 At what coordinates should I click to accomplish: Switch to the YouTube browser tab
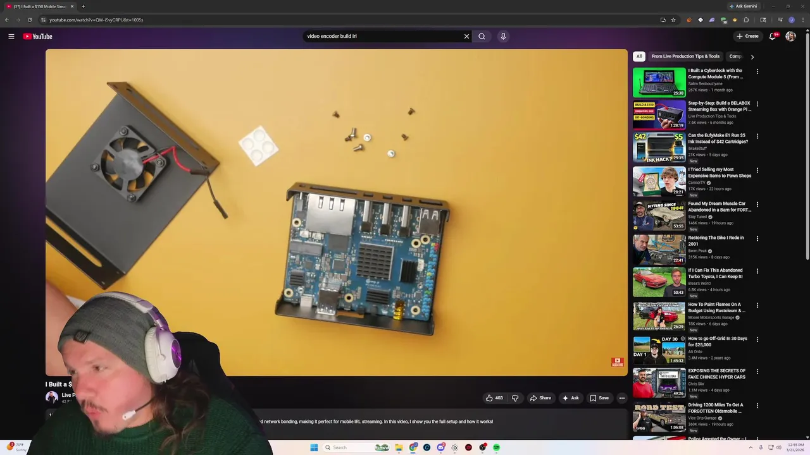pyautogui.click(x=39, y=6)
